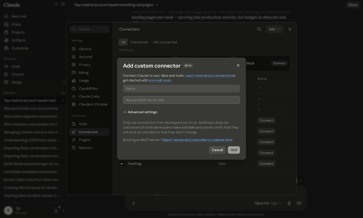Open Design product in main sidebar

(17, 82)
